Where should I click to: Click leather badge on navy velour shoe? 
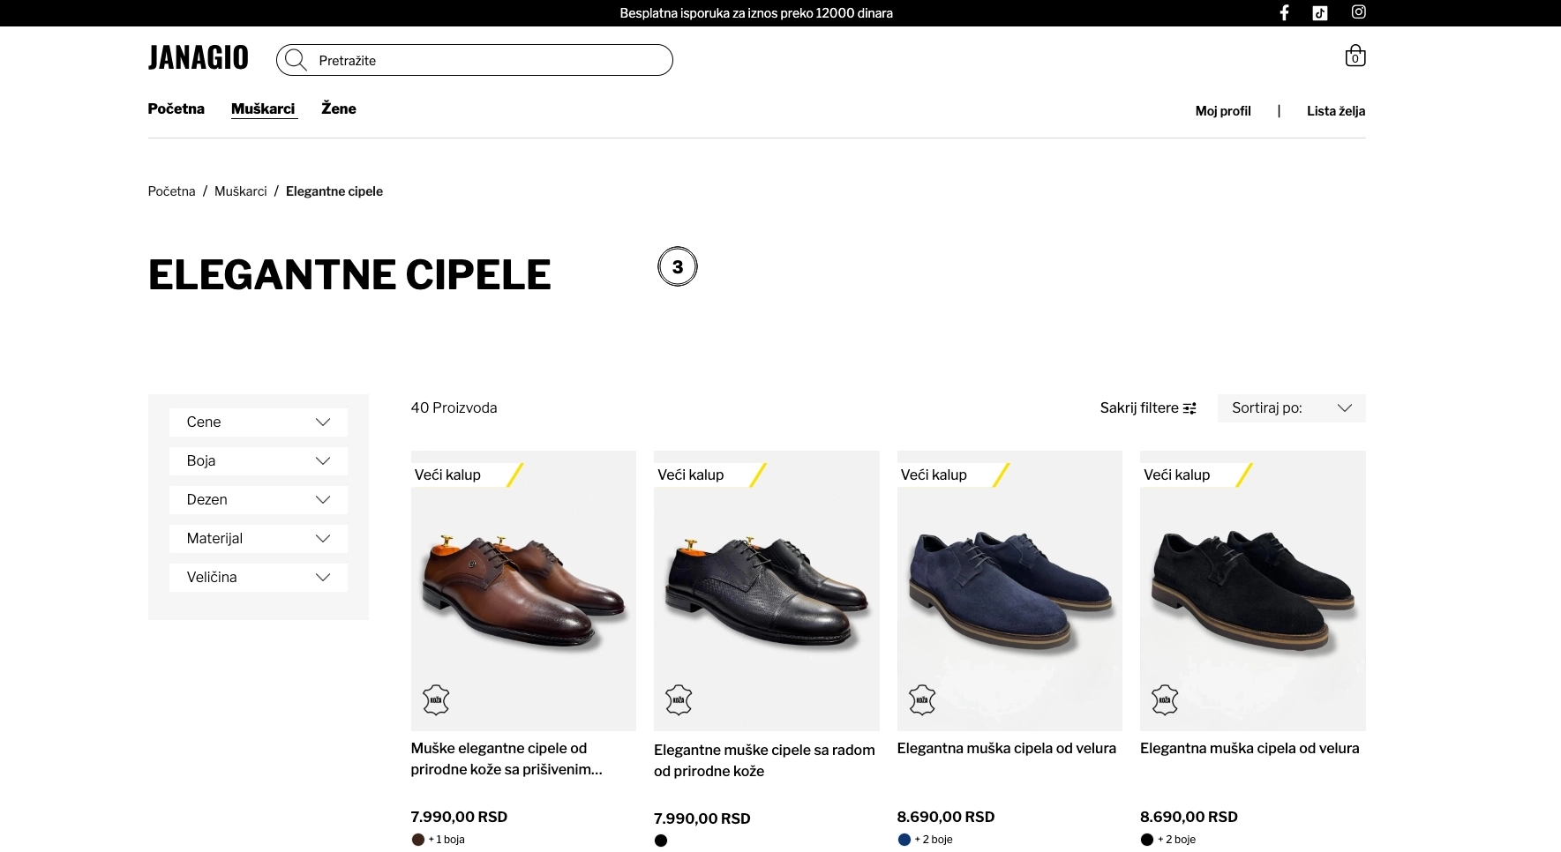pyautogui.click(x=922, y=699)
